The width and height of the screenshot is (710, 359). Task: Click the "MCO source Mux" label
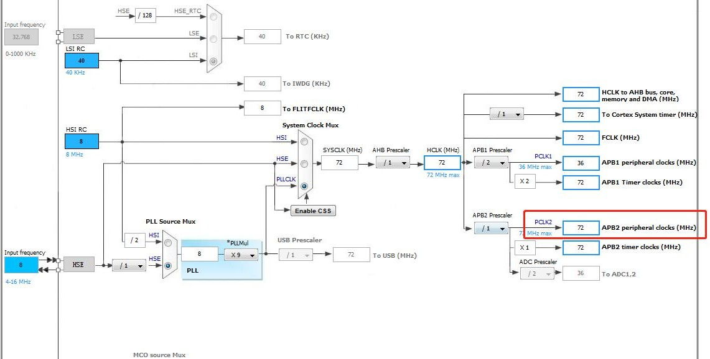pyautogui.click(x=159, y=355)
